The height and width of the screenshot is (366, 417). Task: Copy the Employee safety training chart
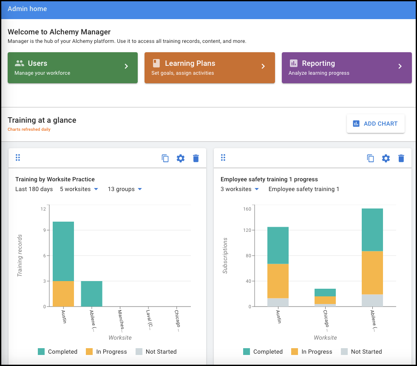[x=370, y=158]
